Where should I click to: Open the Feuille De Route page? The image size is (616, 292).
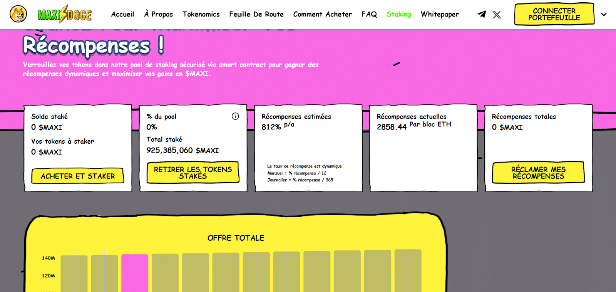point(256,14)
